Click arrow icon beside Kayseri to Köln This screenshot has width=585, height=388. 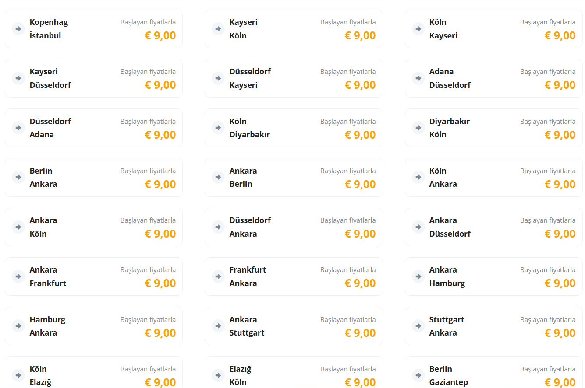tap(218, 29)
